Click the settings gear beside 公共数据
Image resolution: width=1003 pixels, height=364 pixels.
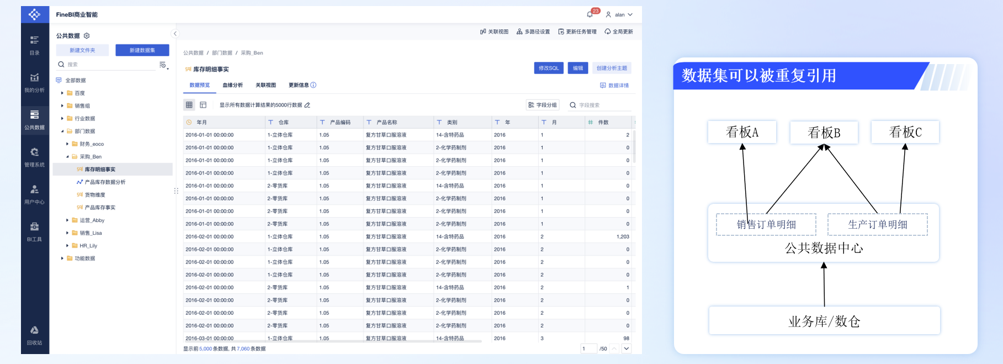click(x=87, y=36)
